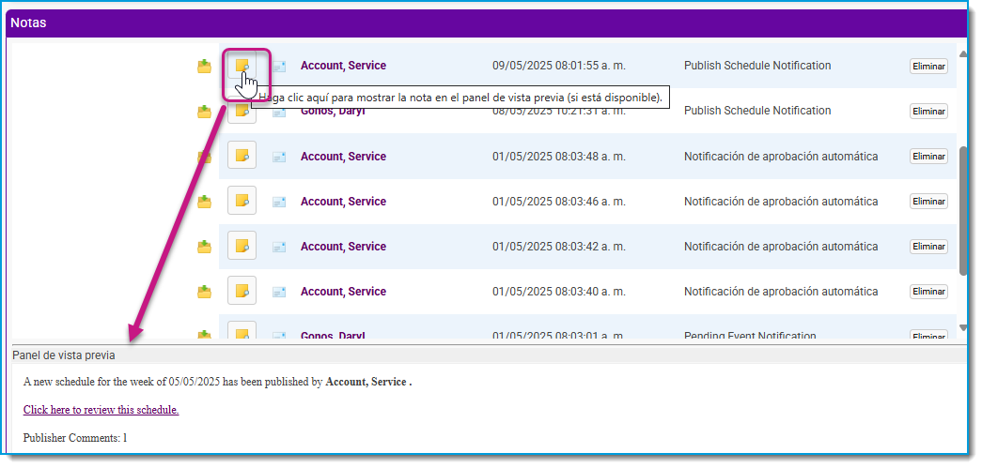Open the Click here to review this schedule link
This screenshot has width=982, height=468.
[x=101, y=410]
